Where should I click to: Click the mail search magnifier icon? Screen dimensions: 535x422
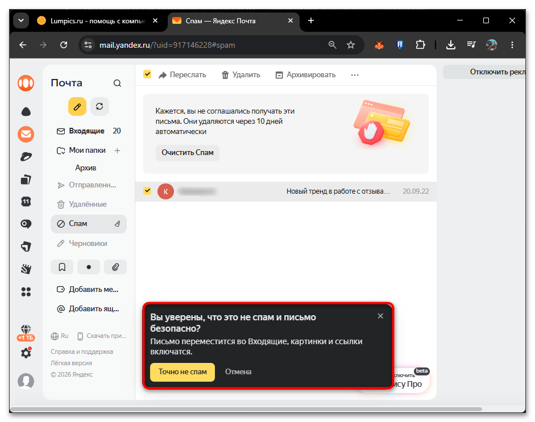117,83
